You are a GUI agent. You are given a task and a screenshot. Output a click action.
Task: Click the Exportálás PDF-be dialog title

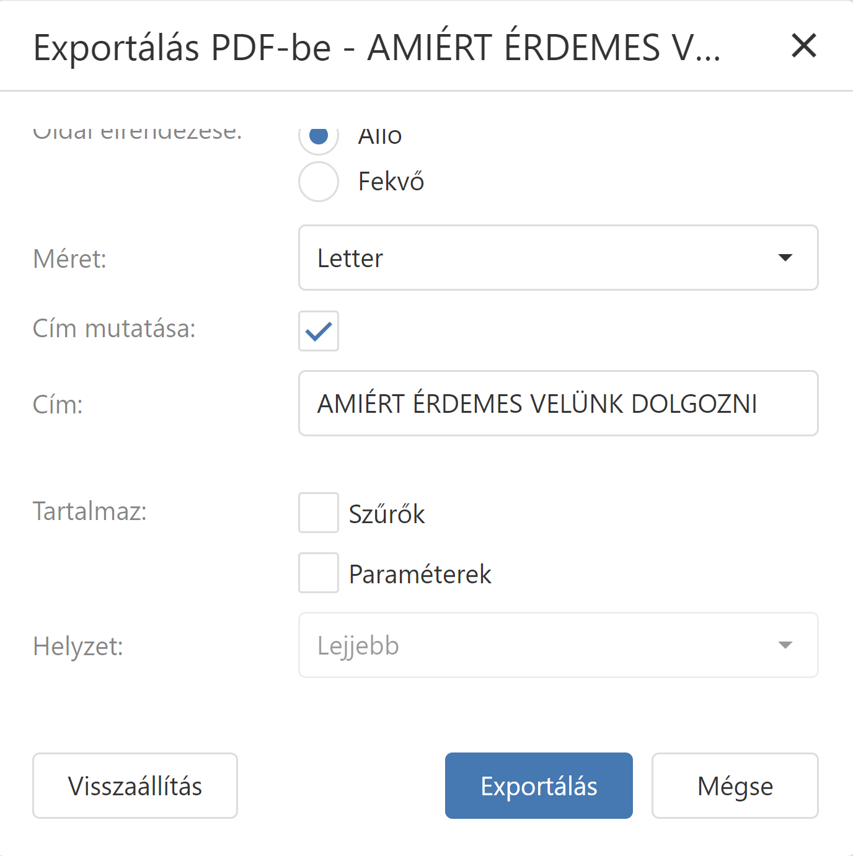pyautogui.click(x=376, y=47)
